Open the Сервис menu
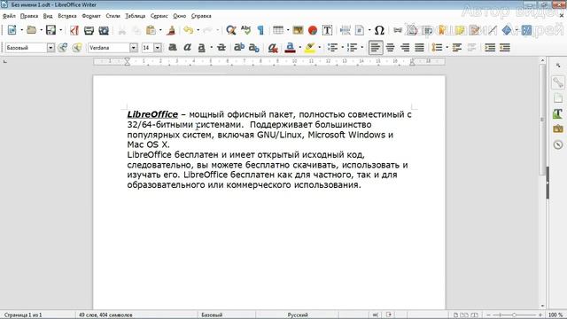567x319 pixels. 159,16
